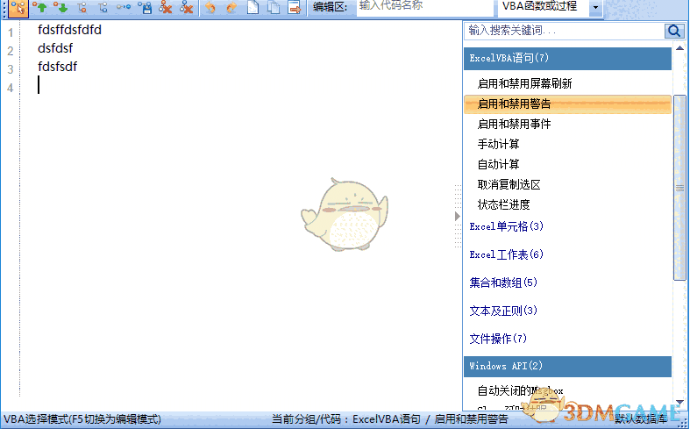Click the snippet list vertical scrollbar thumb
The width and height of the screenshot is (690, 429).
click(x=679, y=188)
